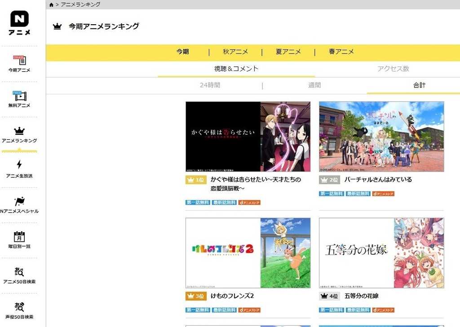
Task: Click dアニメストア badge under 五等分の花嫁
Action: pyautogui.click(x=383, y=310)
